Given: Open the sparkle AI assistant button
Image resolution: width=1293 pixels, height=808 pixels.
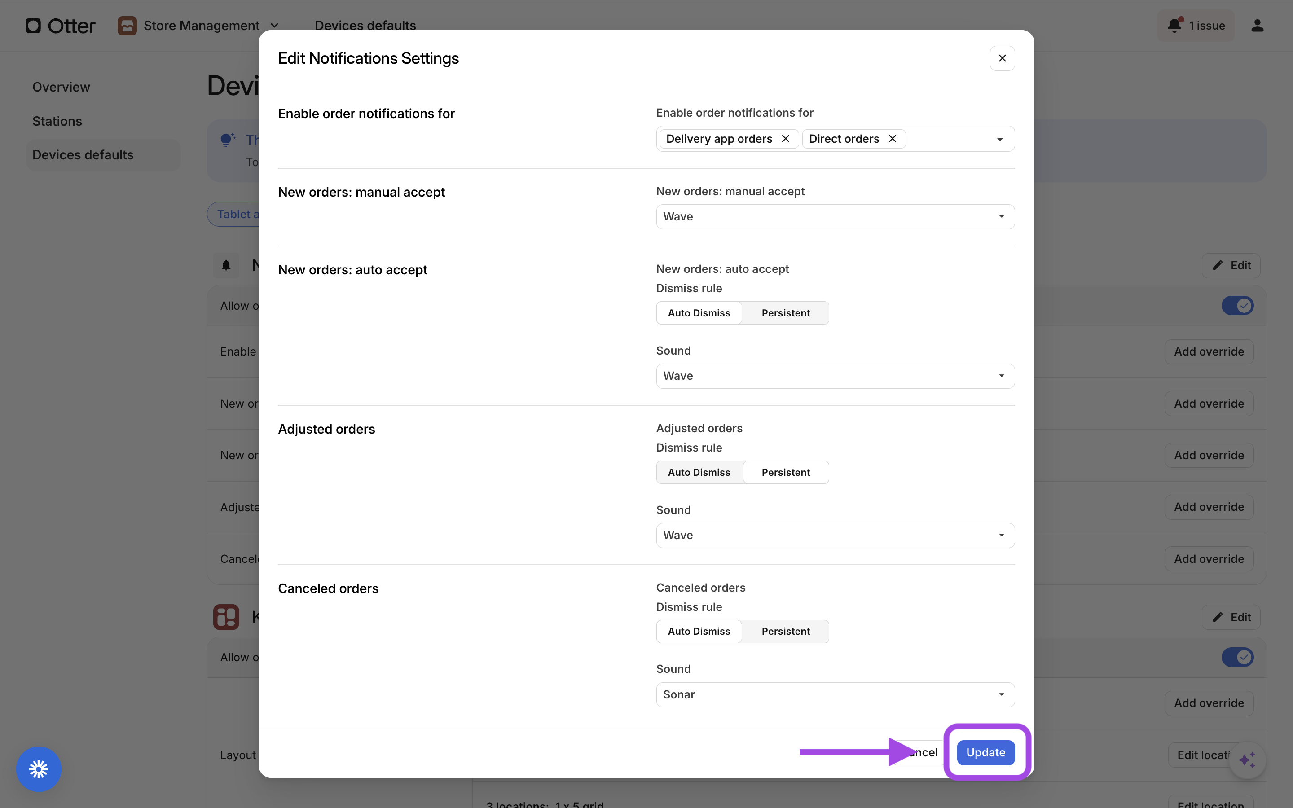Looking at the screenshot, I should tap(1247, 760).
